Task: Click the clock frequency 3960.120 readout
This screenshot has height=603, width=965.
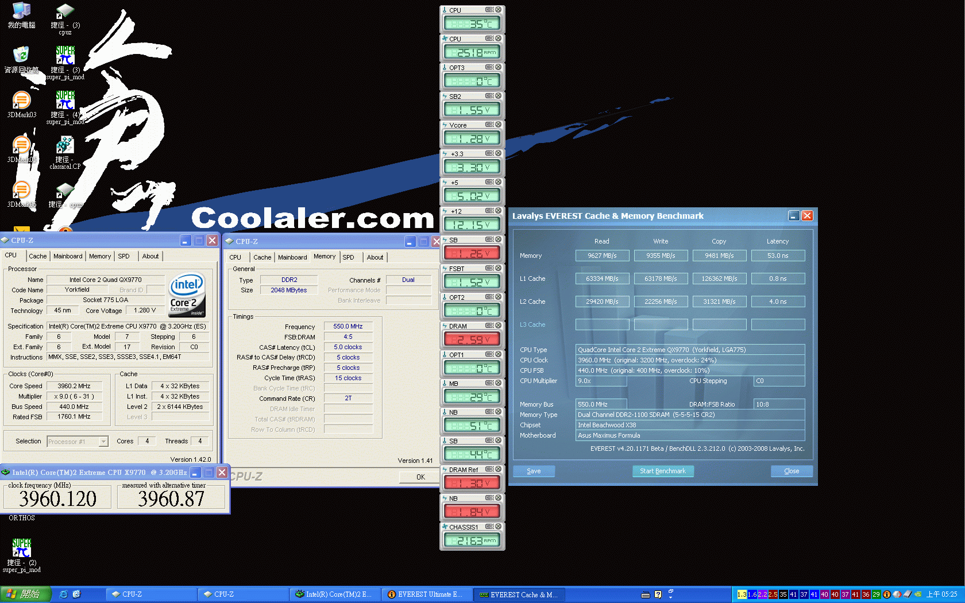Action: click(x=57, y=498)
